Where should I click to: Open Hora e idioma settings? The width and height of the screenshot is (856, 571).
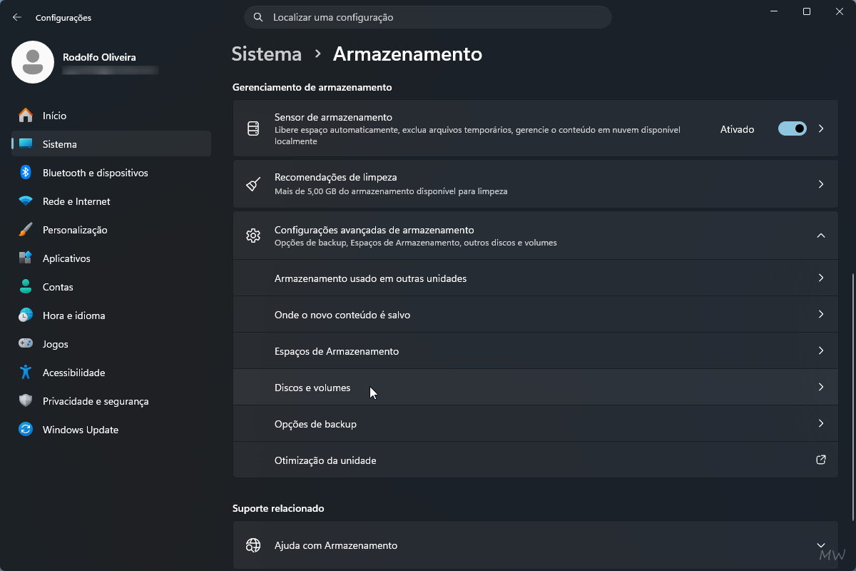pyautogui.click(x=111, y=315)
